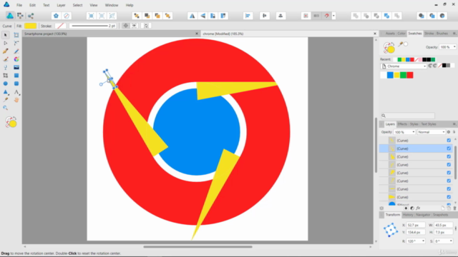Viewport: 458px width, 257px height.
Task: Open the Normal blend mode dropdown
Action: click(x=431, y=132)
